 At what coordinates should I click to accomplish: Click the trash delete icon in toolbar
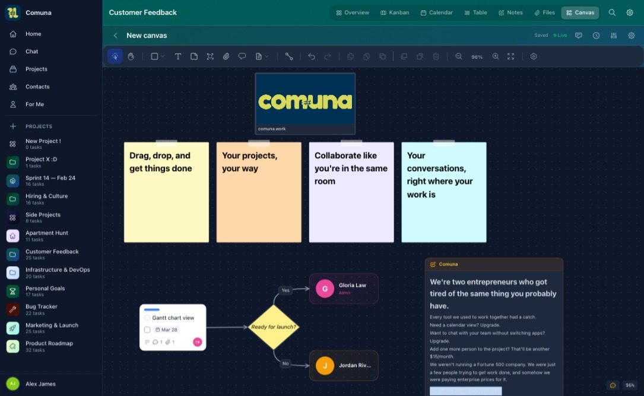pos(436,57)
